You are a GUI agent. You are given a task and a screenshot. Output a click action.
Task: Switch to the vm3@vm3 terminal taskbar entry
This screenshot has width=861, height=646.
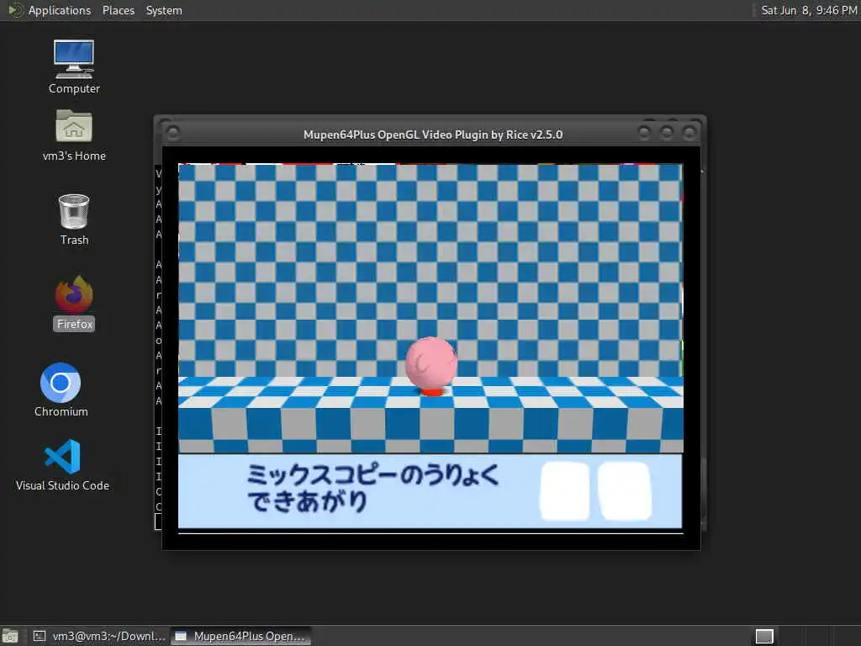(x=99, y=636)
